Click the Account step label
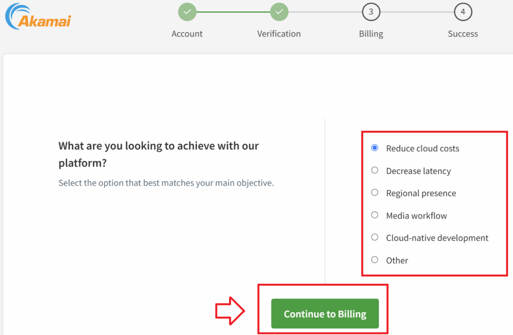Screen dimensions: 513x335 click(187, 33)
